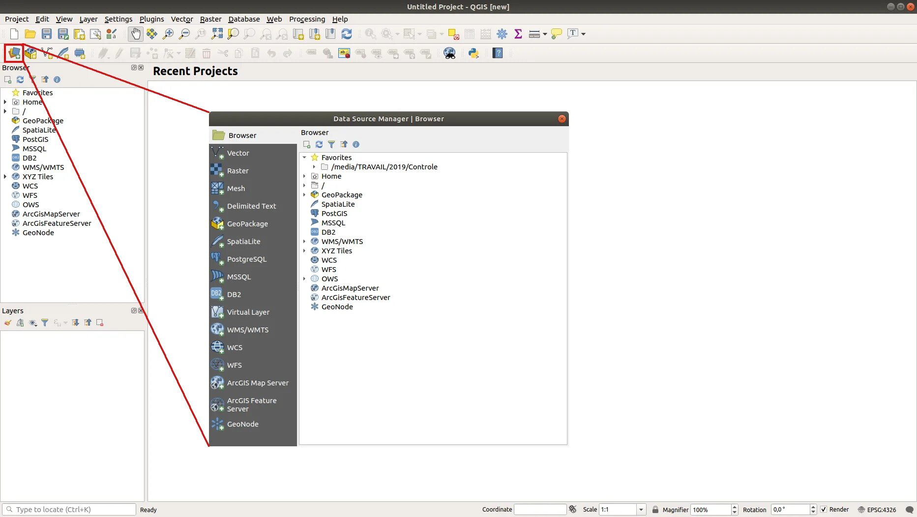The width and height of the screenshot is (917, 517).
Task: Expand GeoPackage node in Data Source Manager tree
Action: coord(304,195)
